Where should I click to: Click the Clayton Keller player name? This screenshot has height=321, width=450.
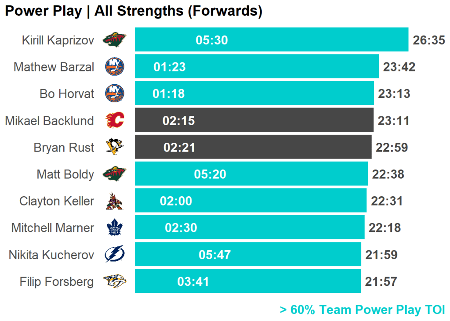pyautogui.click(x=57, y=201)
